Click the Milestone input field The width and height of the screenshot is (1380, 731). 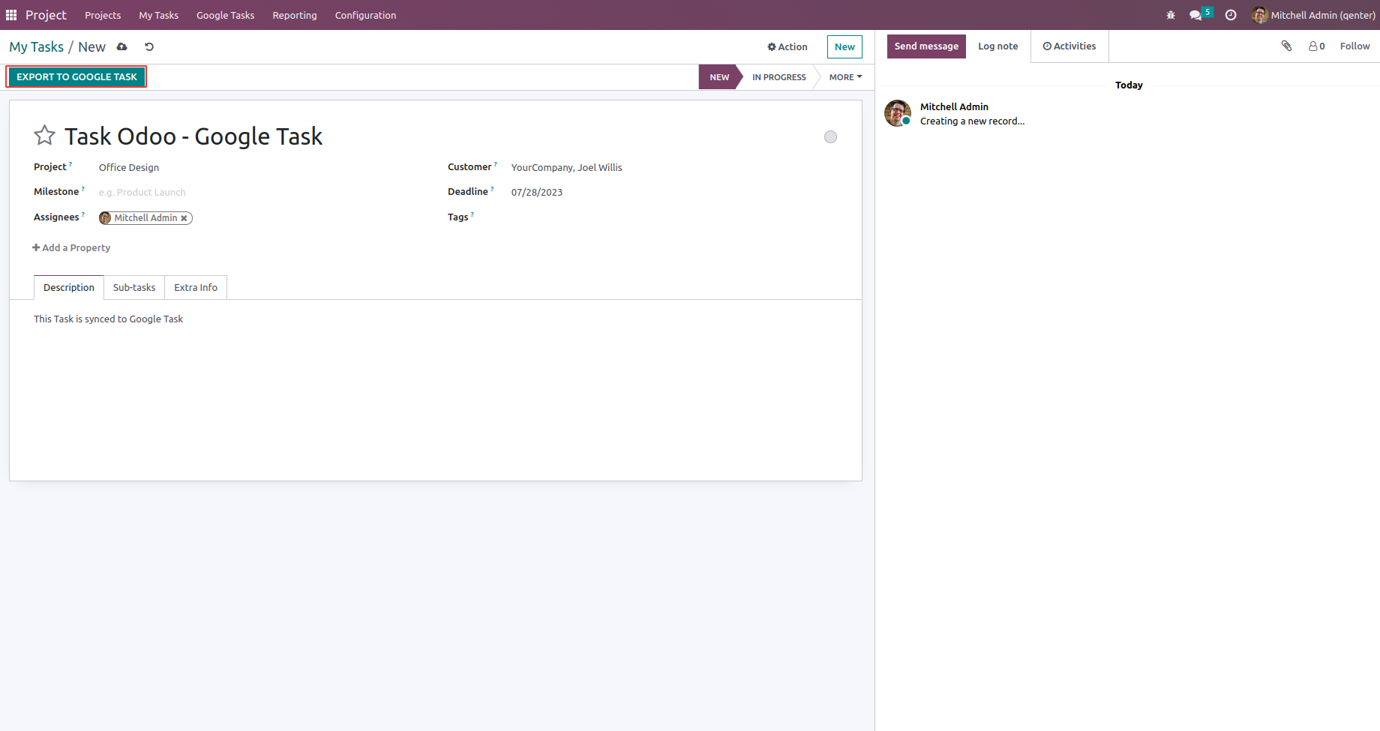(262, 192)
